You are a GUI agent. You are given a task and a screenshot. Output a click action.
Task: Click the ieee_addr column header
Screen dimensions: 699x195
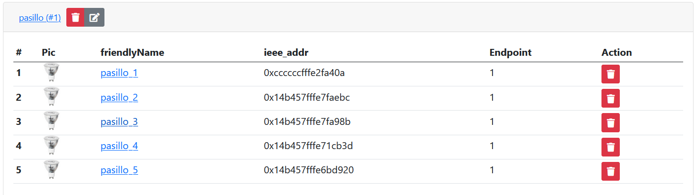(x=286, y=52)
